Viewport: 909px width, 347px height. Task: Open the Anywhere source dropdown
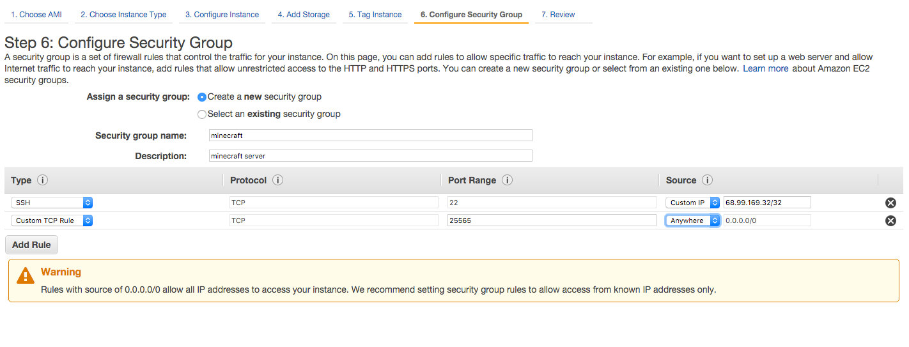click(693, 220)
